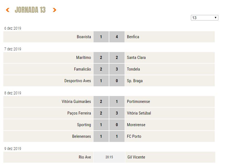Open the Moreirense team link
The width and height of the screenshot is (225, 166).
point(136,125)
